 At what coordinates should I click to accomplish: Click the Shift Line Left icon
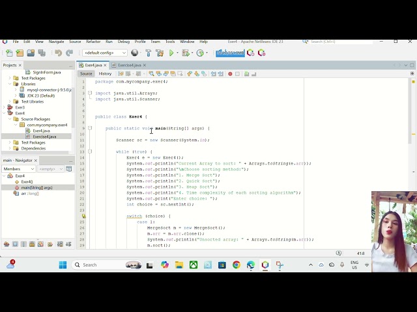tap(213, 73)
